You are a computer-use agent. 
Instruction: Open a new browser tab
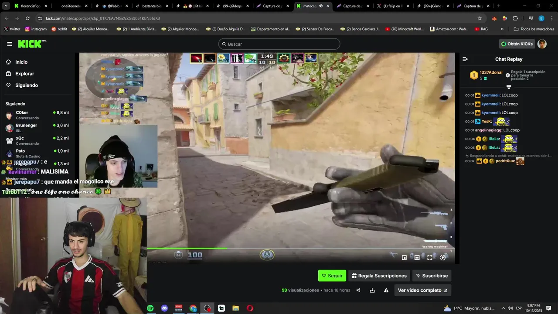pyautogui.click(x=499, y=6)
